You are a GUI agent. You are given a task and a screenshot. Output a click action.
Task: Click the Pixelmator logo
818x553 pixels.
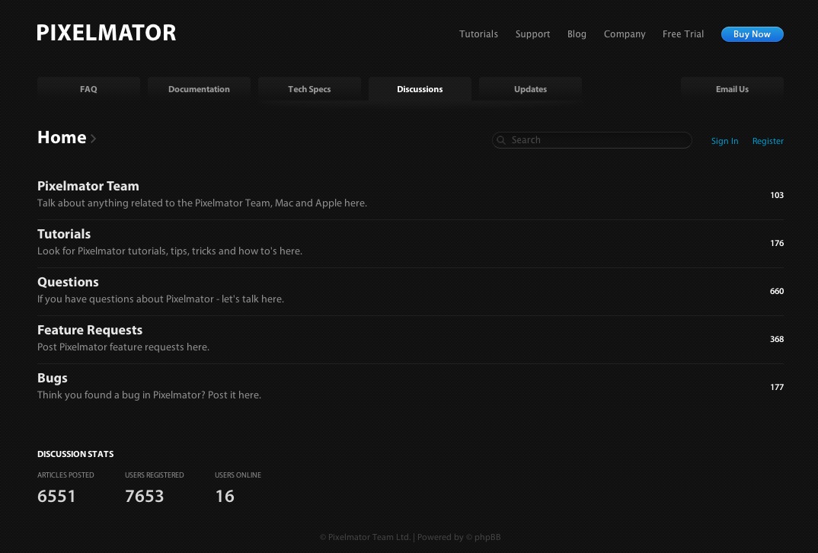[107, 33]
